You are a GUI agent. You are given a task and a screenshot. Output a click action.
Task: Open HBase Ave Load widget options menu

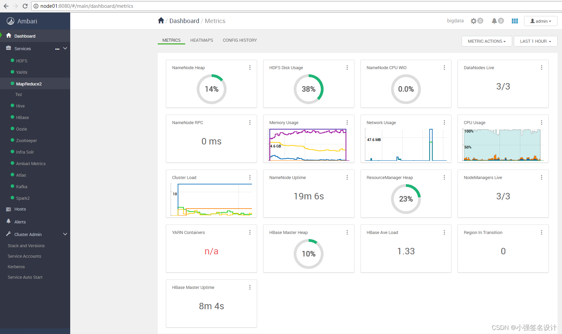[444, 232]
